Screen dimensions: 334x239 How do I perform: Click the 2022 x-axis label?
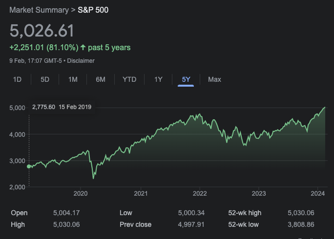click(x=200, y=193)
